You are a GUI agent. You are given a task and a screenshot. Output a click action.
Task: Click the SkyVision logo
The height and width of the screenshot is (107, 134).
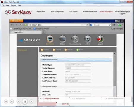tap(18, 12)
